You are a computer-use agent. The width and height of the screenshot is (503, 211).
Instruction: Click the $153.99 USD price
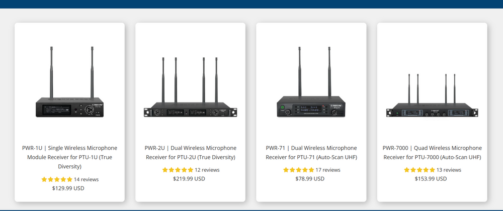(x=431, y=179)
